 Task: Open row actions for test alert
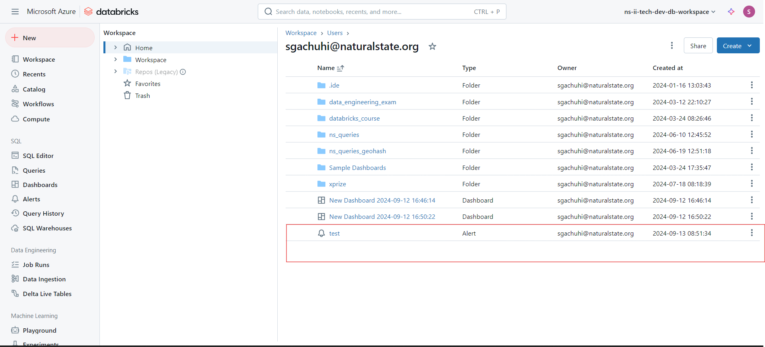(x=751, y=233)
